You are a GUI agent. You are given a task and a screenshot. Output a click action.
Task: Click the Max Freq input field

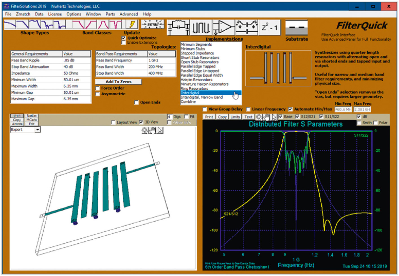click(362, 109)
